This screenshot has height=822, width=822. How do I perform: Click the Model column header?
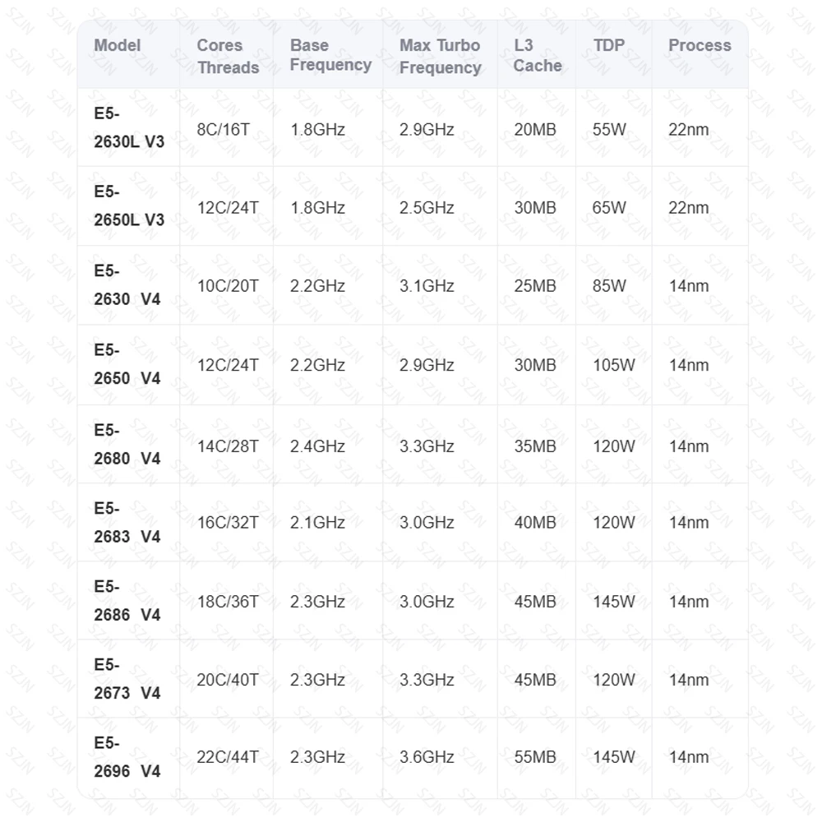pyautogui.click(x=118, y=46)
